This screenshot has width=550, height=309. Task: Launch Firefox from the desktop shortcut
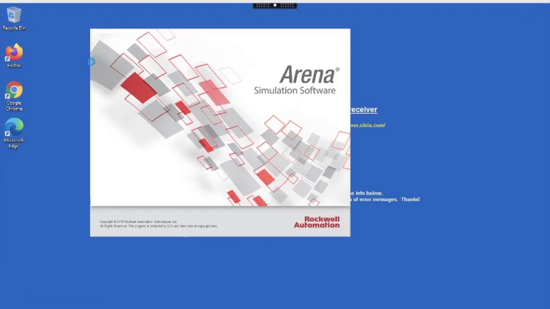(x=14, y=55)
